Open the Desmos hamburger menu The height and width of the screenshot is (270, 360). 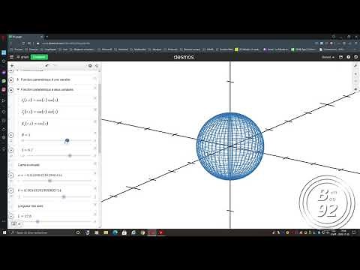[x=11, y=57]
